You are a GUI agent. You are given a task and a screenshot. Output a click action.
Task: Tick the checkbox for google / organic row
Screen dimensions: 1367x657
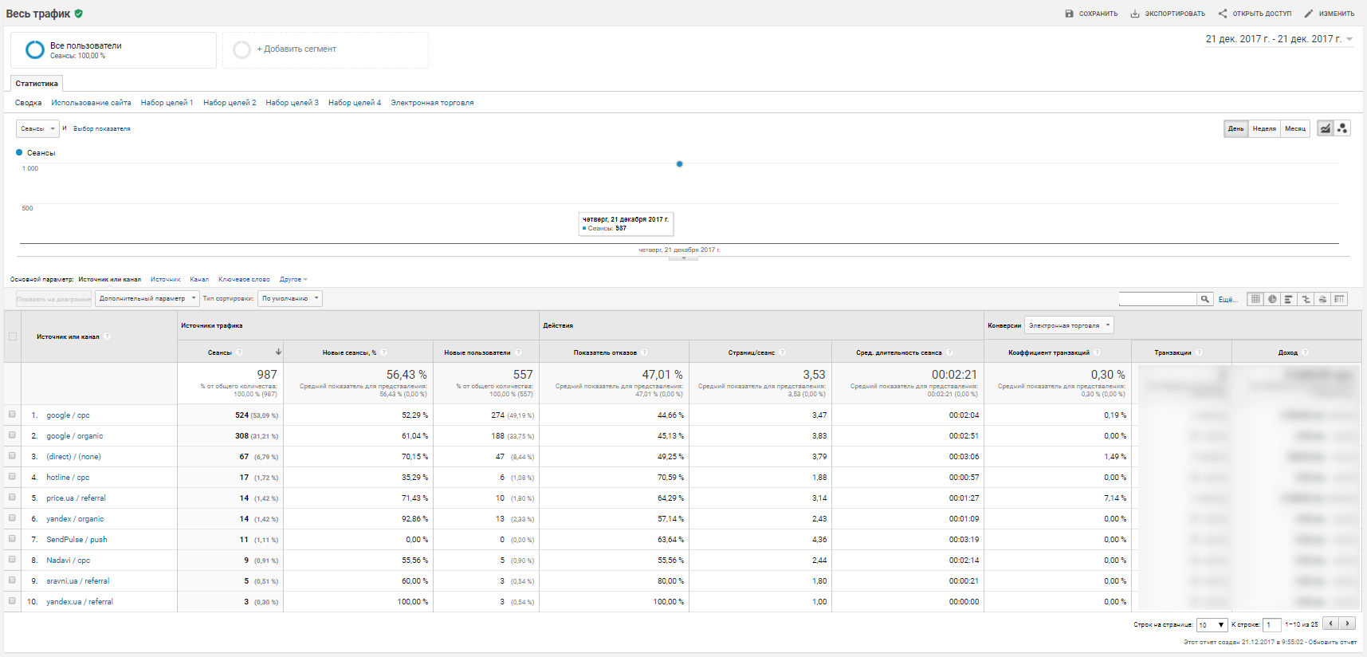coord(12,435)
